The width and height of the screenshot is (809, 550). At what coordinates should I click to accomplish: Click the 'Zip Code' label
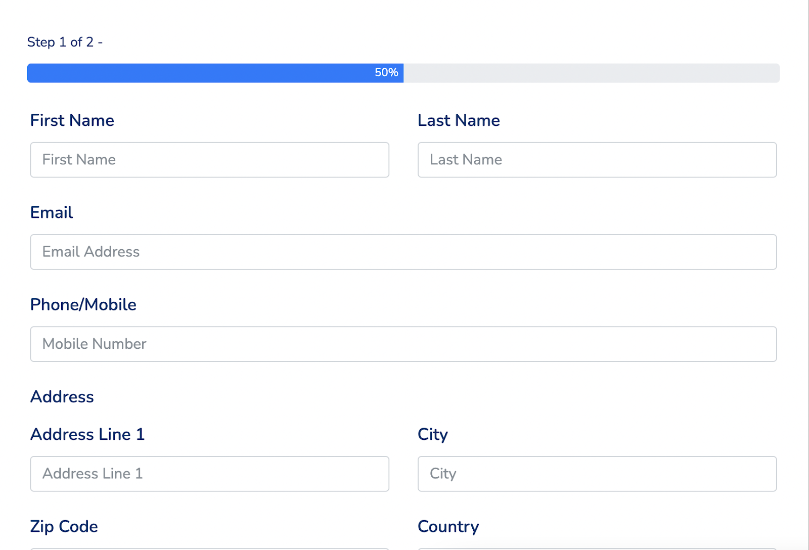coord(64,527)
